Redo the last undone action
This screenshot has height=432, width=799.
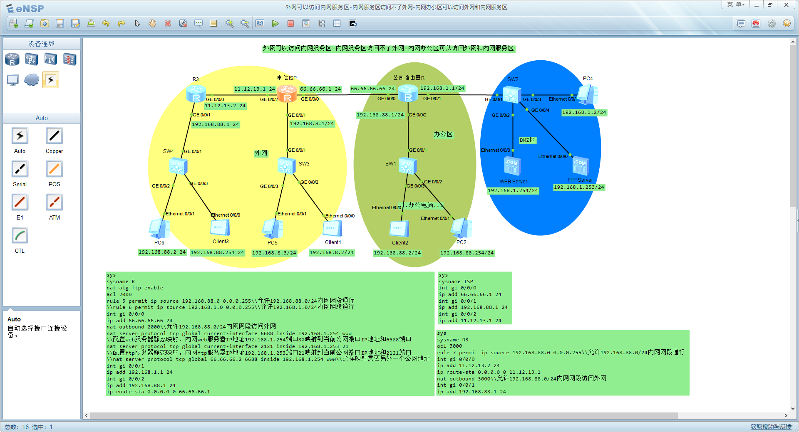pos(122,23)
